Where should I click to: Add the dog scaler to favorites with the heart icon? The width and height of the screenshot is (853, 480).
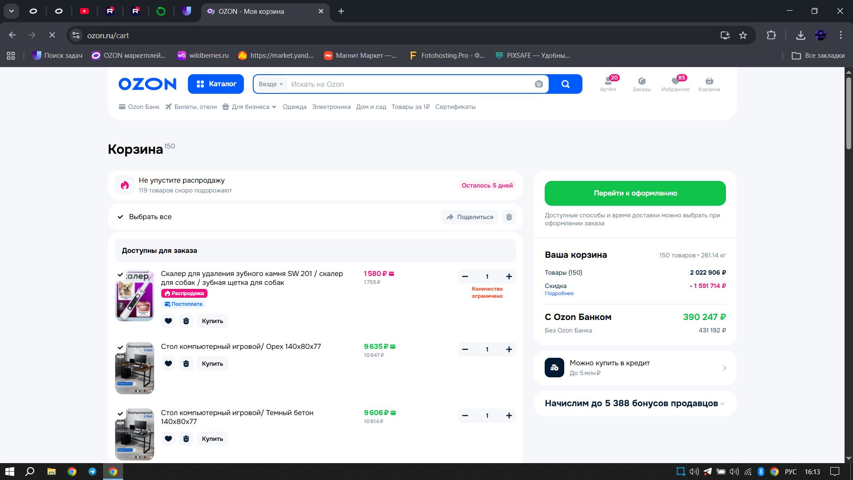tap(168, 321)
